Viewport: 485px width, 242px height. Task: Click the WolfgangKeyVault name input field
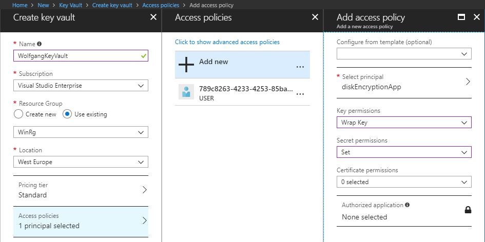coord(81,56)
